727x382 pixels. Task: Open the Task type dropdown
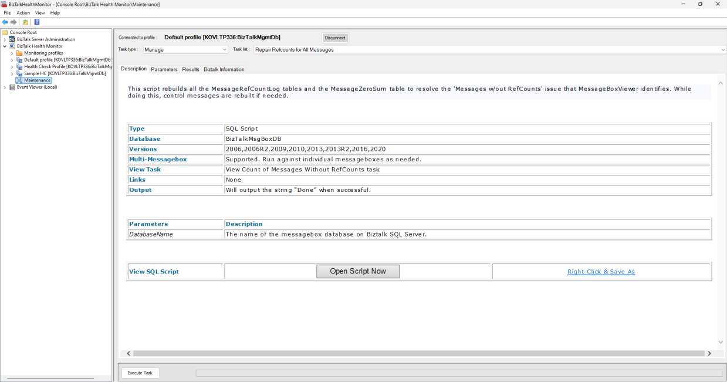point(224,50)
